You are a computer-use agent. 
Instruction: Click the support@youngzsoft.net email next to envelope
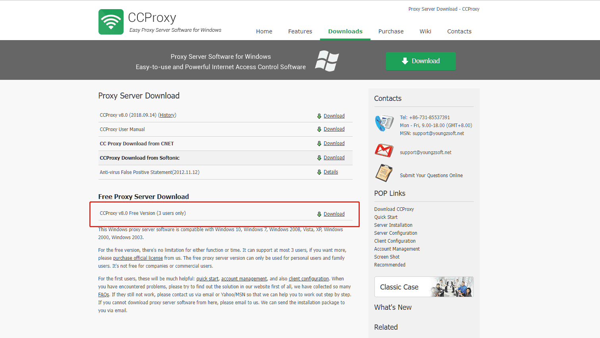click(426, 153)
